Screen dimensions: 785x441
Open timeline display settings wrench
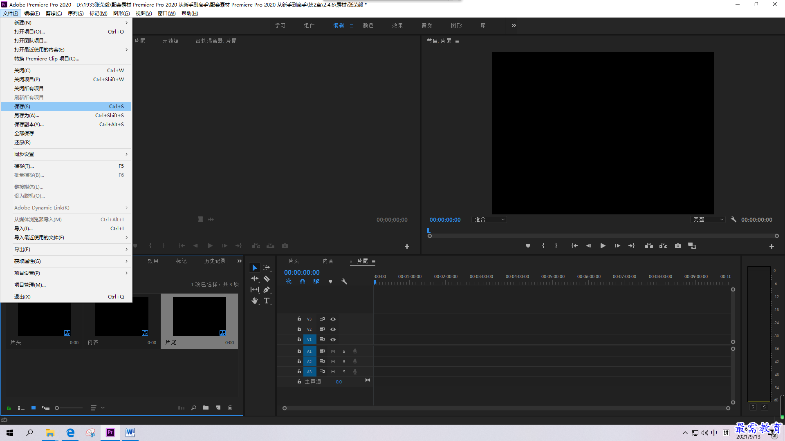(x=344, y=281)
